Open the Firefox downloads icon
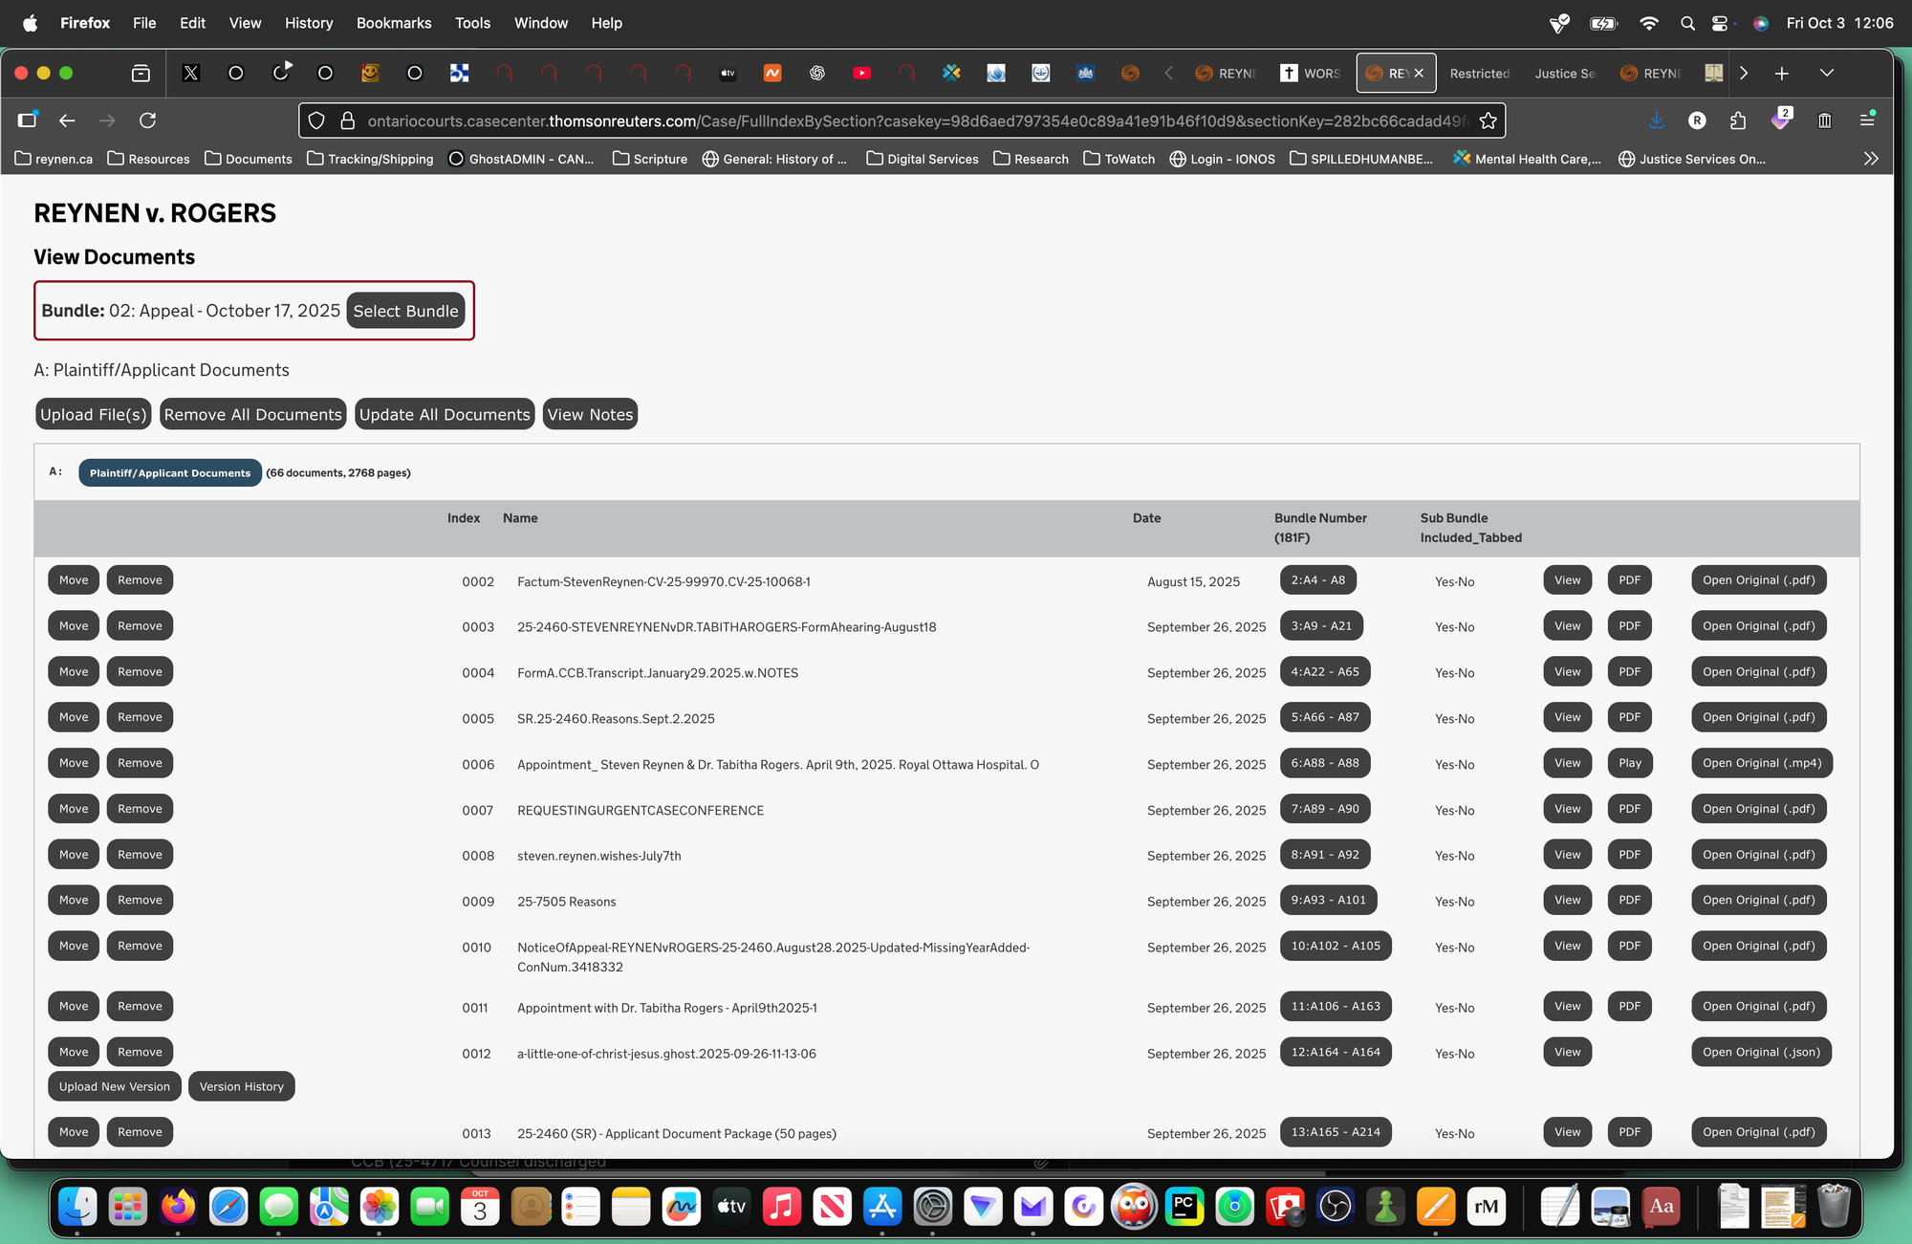 click(1657, 120)
